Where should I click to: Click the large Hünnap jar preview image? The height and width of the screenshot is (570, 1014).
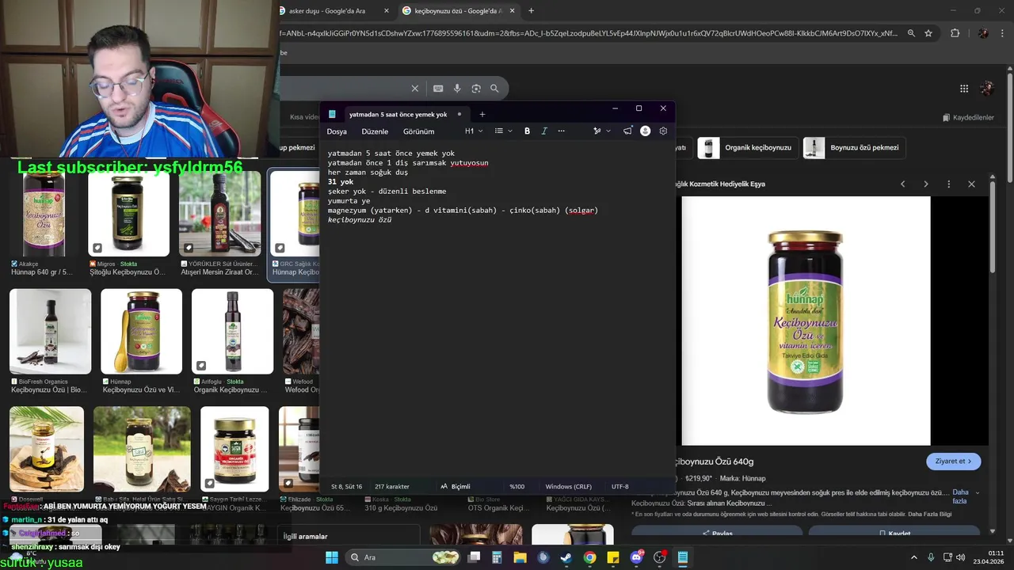click(x=806, y=321)
